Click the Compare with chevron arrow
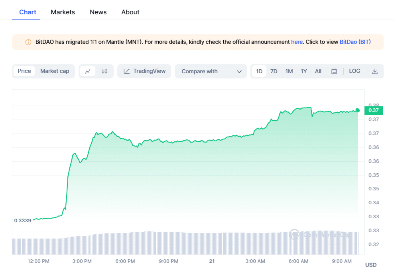The width and height of the screenshot is (394, 274). tap(239, 72)
